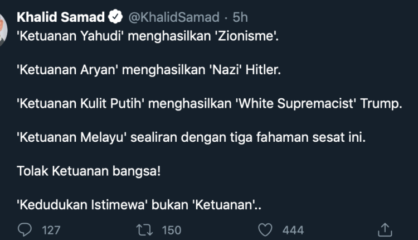Click the @KhalidSamad handle
This screenshot has height=240, width=418.
point(174,17)
